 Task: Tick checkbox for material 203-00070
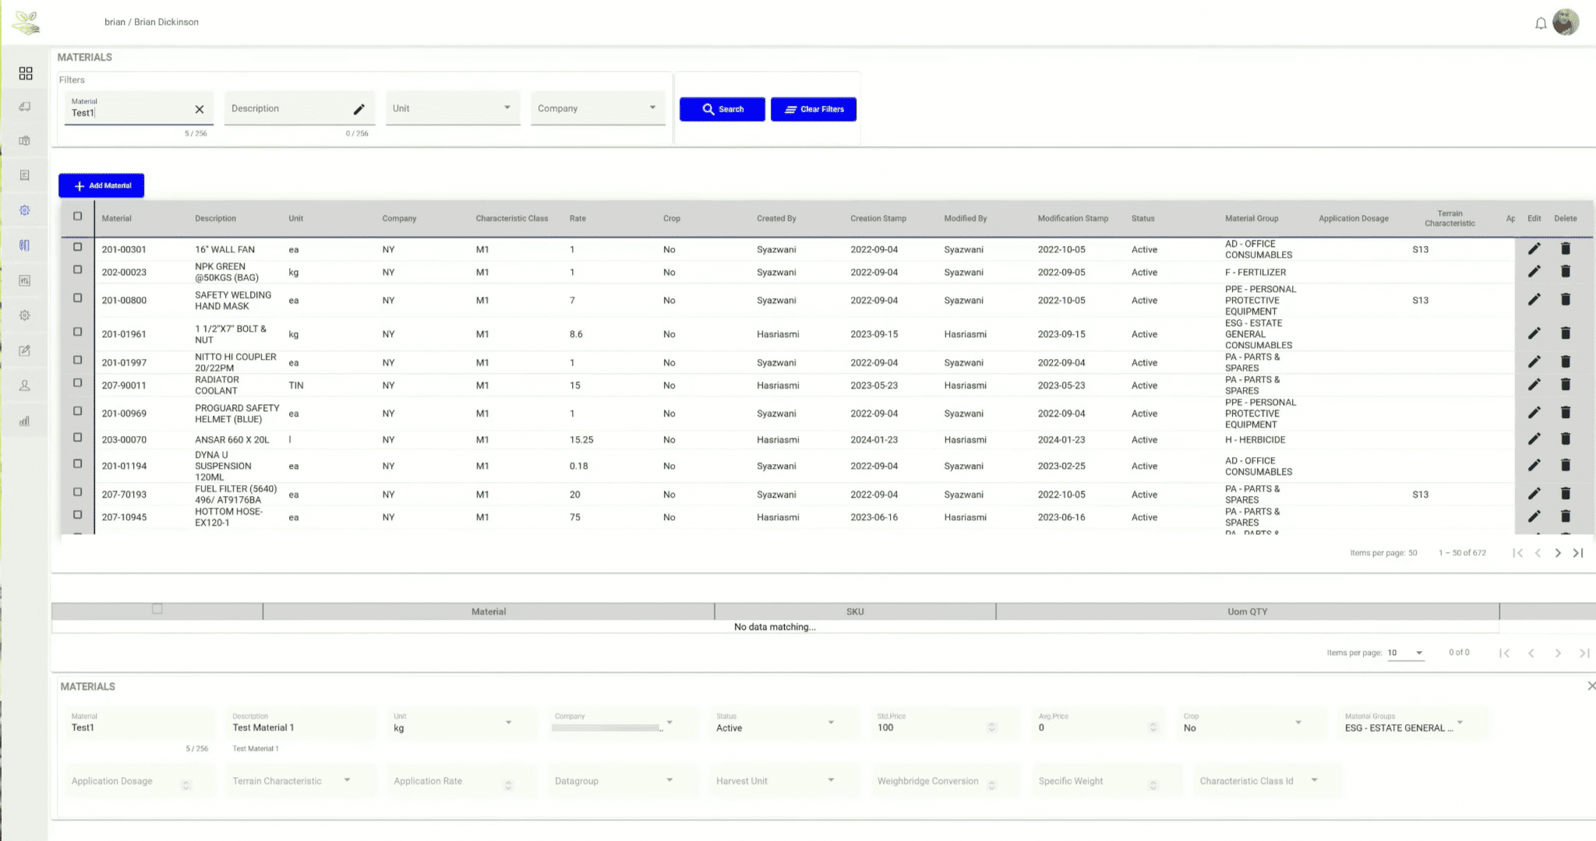[77, 438]
